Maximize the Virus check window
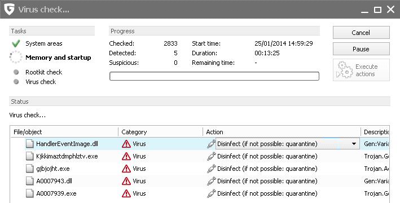This screenshot has width=400, height=203. coord(377,10)
